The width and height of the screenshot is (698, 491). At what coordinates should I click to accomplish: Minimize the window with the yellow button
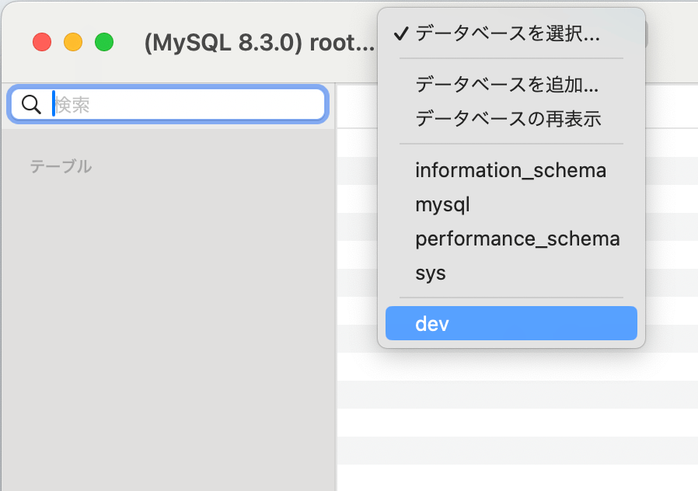73,42
